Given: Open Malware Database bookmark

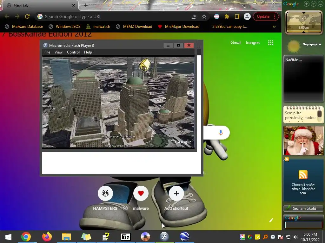Looking at the screenshot, I should coord(24,27).
